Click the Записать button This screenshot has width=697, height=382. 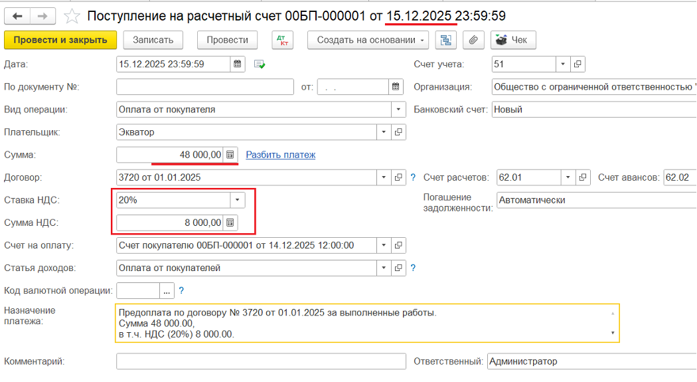153,40
